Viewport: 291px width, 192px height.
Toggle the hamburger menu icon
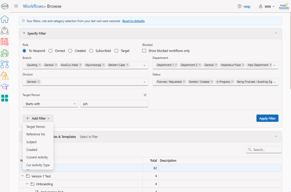click(16, 6)
